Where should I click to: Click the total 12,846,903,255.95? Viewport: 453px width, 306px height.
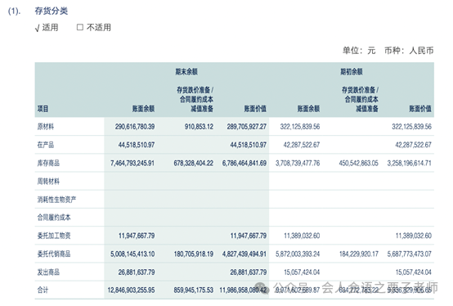click(131, 290)
